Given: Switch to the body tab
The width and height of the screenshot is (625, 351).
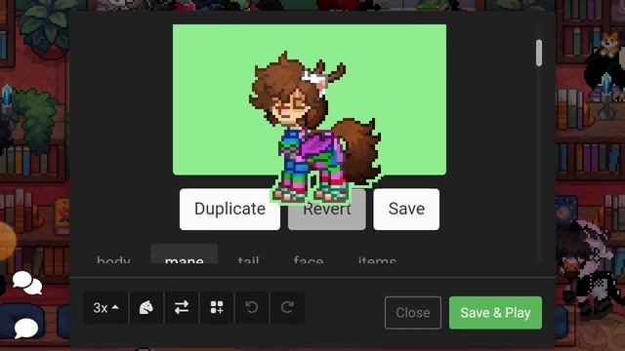Looking at the screenshot, I should point(113,259).
